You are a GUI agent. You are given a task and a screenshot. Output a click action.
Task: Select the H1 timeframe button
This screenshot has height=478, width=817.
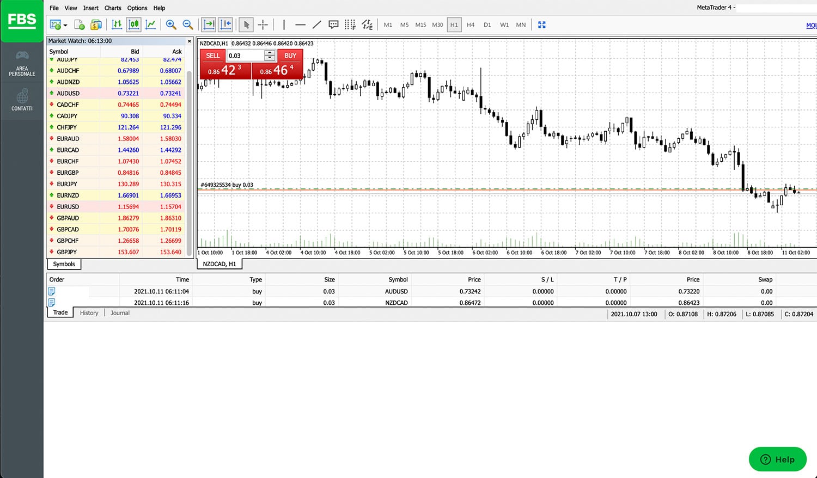click(454, 25)
